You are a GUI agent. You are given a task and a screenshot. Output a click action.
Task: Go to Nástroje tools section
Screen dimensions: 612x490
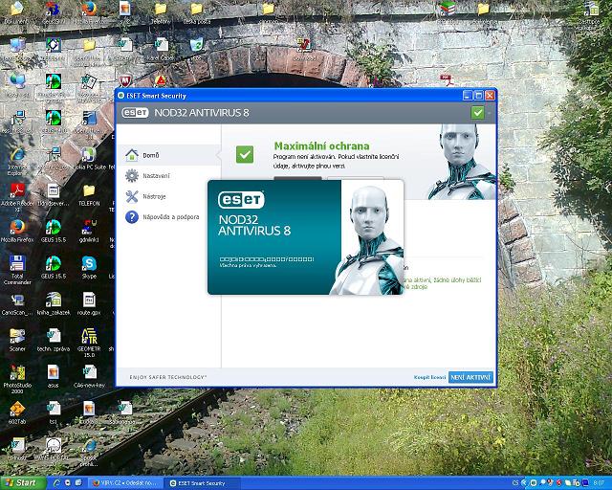pyautogui.click(x=168, y=196)
